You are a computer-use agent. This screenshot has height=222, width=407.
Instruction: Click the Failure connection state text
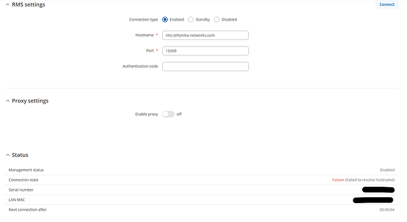pyautogui.click(x=338, y=180)
